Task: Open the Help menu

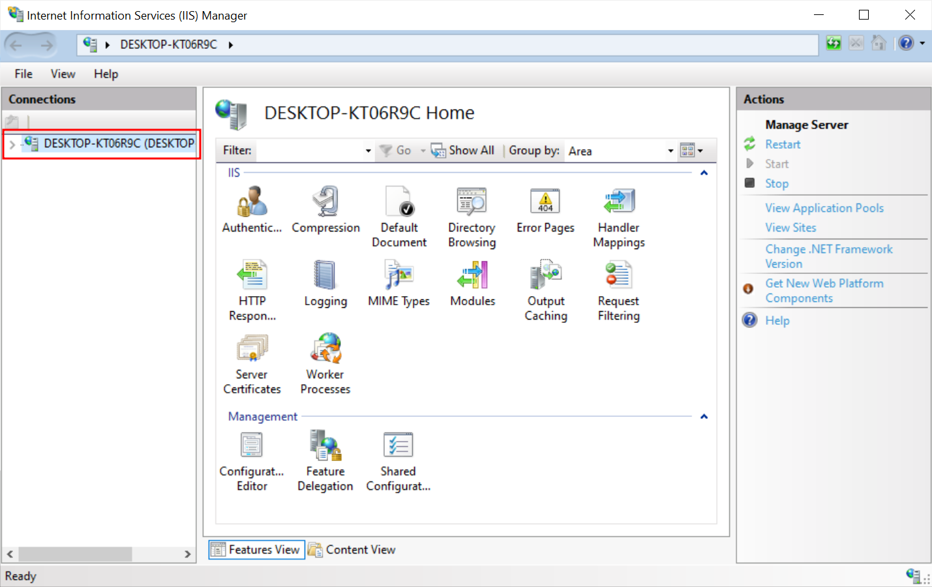Action: (106, 74)
